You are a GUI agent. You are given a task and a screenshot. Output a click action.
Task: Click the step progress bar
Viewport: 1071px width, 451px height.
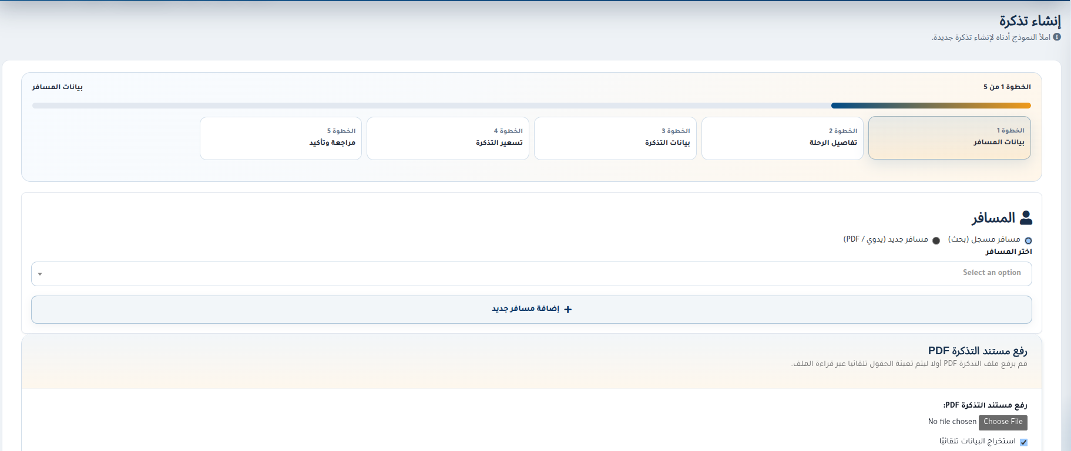pyautogui.click(x=531, y=106)
